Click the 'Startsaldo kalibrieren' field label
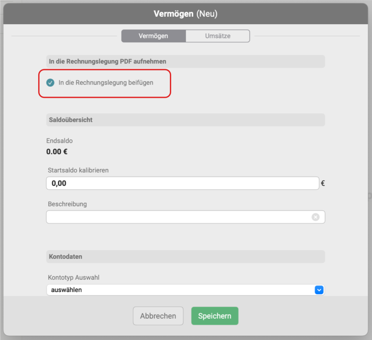 point(78,170)
